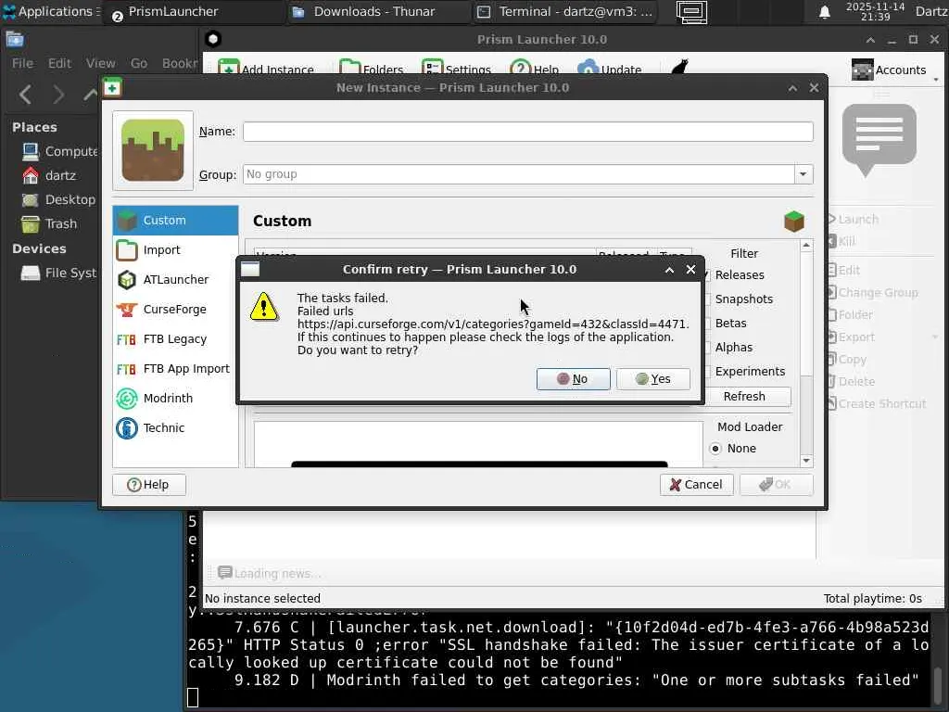
Task: Click Yes to retry the failed tasks
Action: click(x=652, y=379)
